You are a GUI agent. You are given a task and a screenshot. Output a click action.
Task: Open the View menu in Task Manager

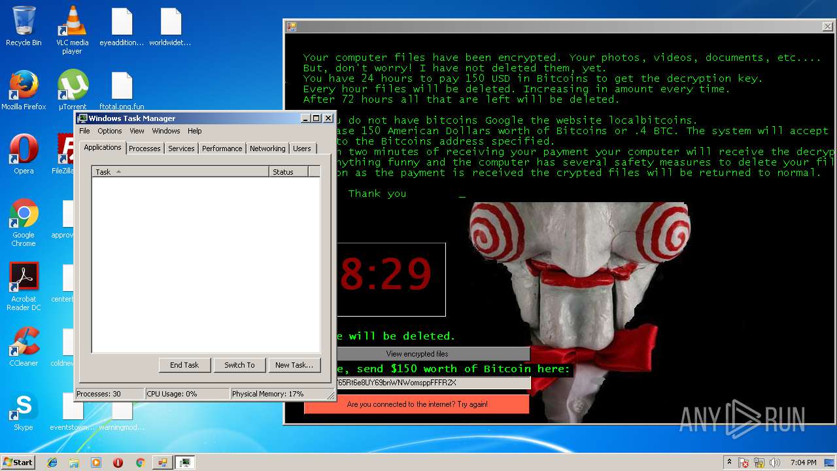(137, 131)
